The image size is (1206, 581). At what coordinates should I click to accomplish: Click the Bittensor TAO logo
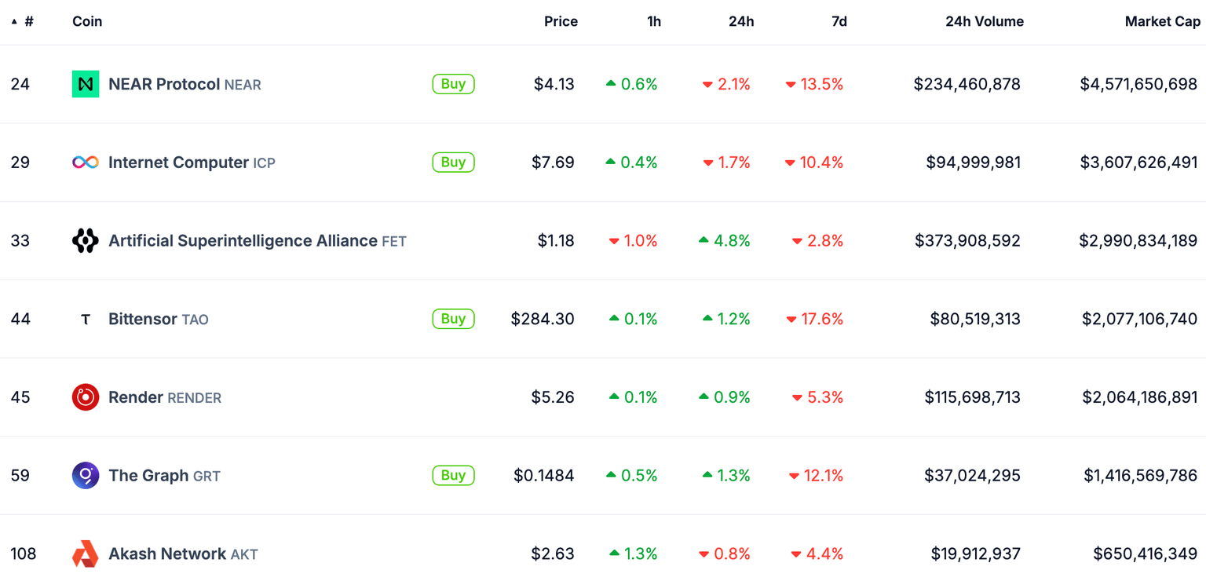click(x=85, y=319)
